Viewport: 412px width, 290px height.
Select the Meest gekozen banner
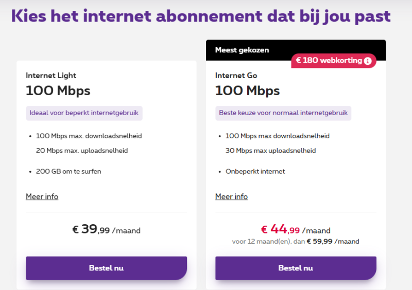[x=242, y=50]
